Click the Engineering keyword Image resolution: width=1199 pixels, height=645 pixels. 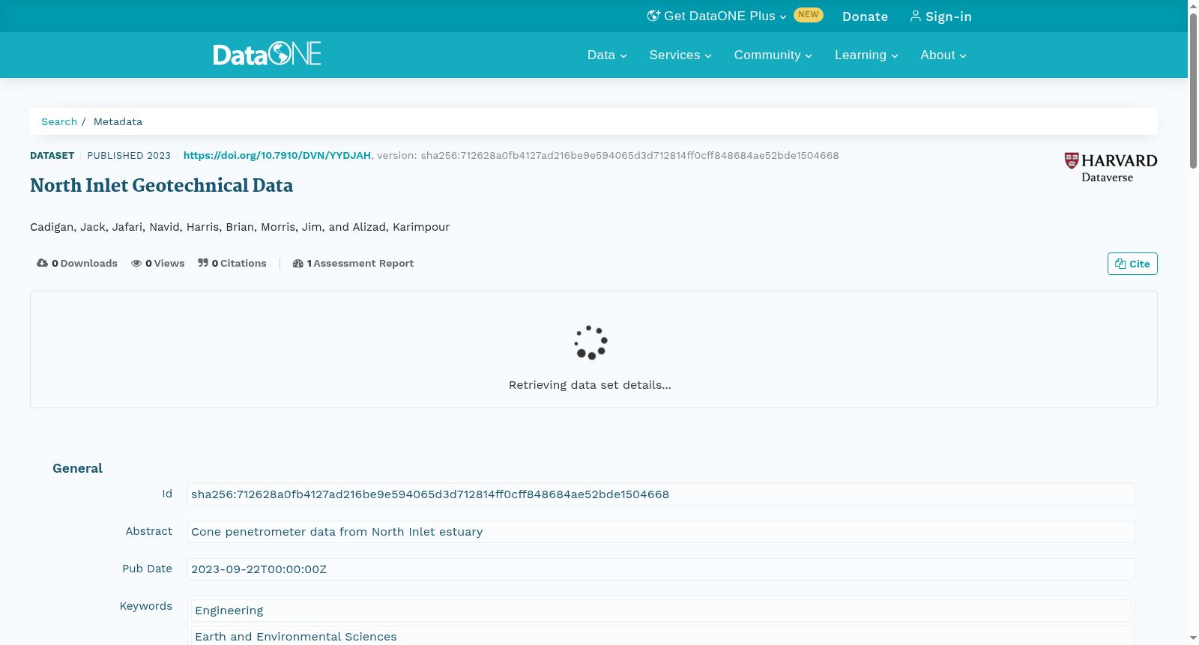pos(661,611)
